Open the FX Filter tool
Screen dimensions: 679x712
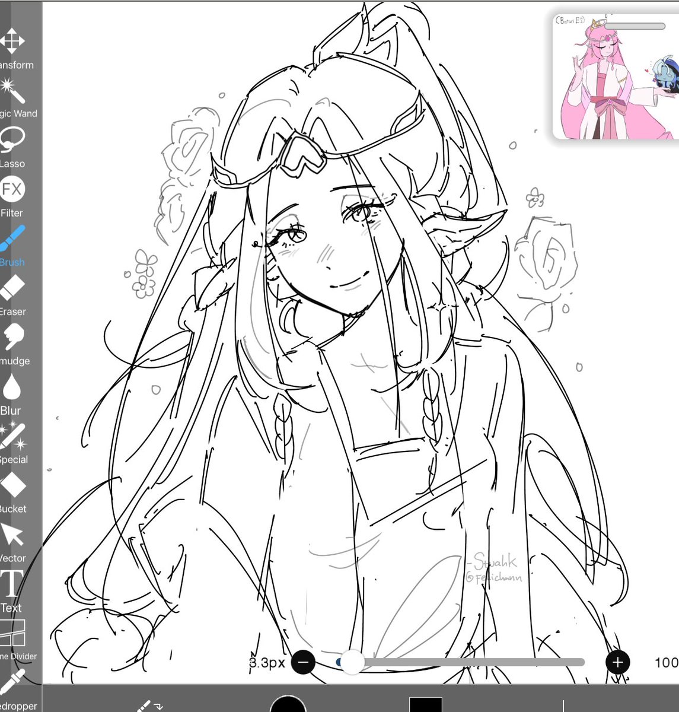click(x=13, y=190)
